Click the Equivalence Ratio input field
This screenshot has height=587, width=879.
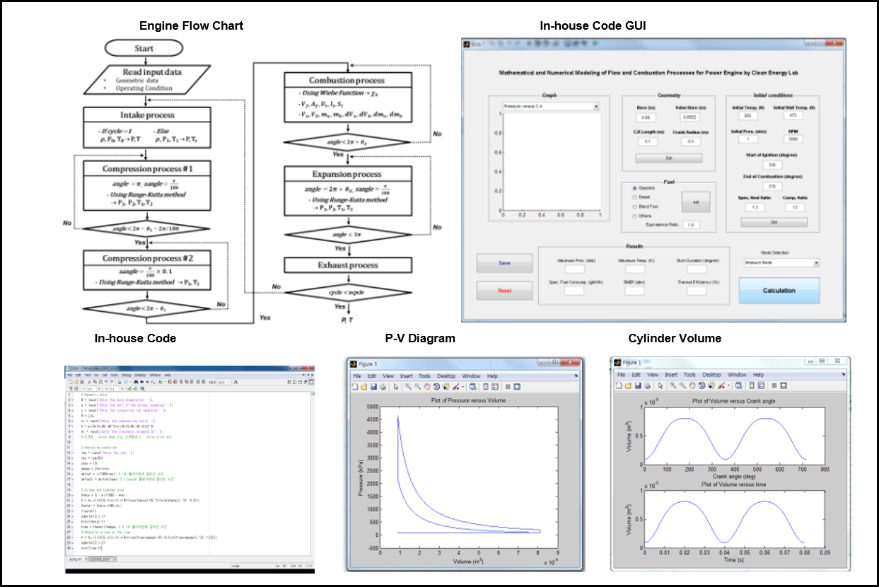click(692, 225)
